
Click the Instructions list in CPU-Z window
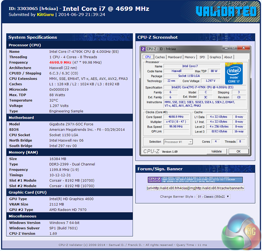coord(205,104)
